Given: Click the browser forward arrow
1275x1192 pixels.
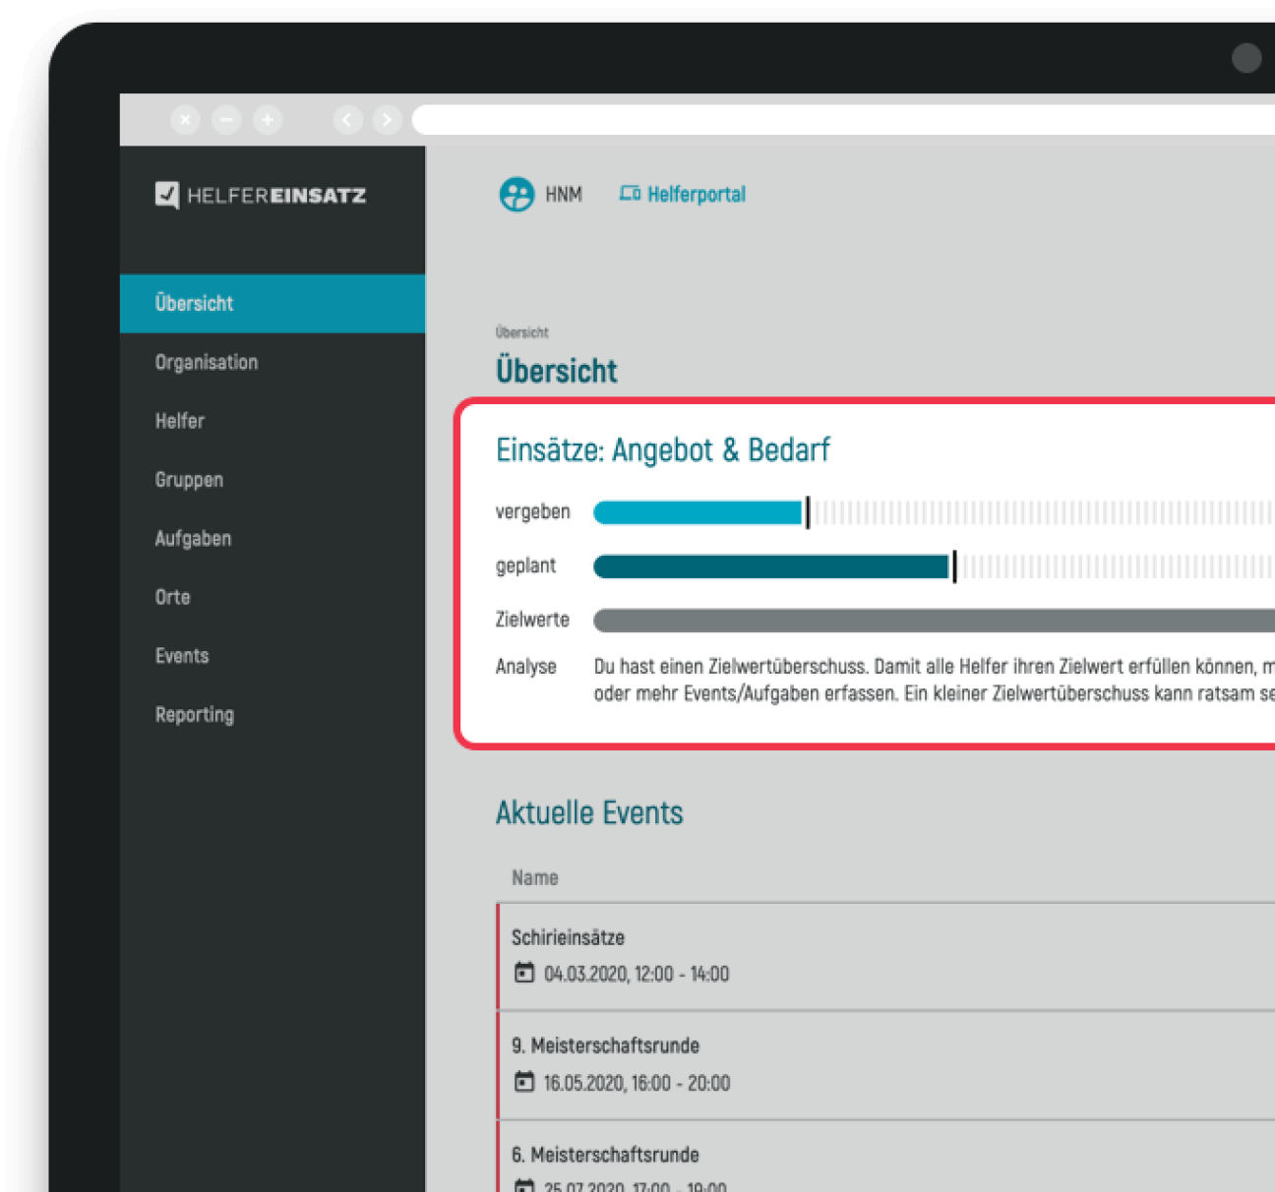Looking at the screenshot, I should (387, 118).
